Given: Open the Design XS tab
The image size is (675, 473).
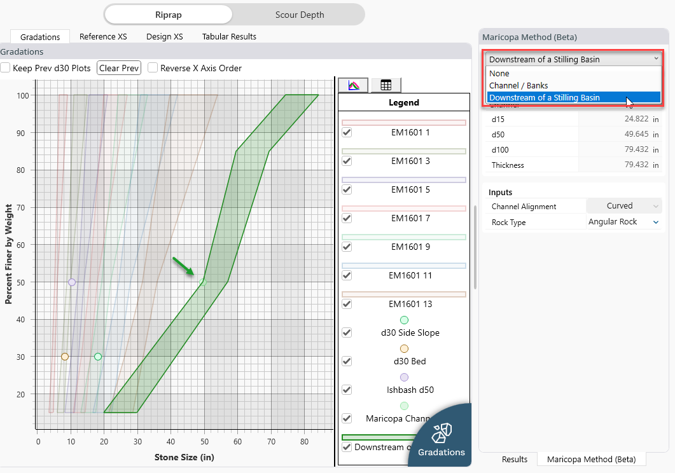Looking at the screenshot, I should tap(164, 36).
